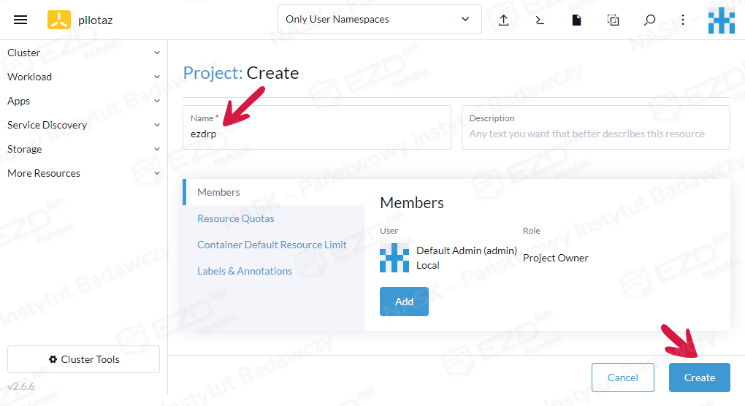Screen dimensions: 745x406
Task: Click the Description text field
Action: click(595, 134)
